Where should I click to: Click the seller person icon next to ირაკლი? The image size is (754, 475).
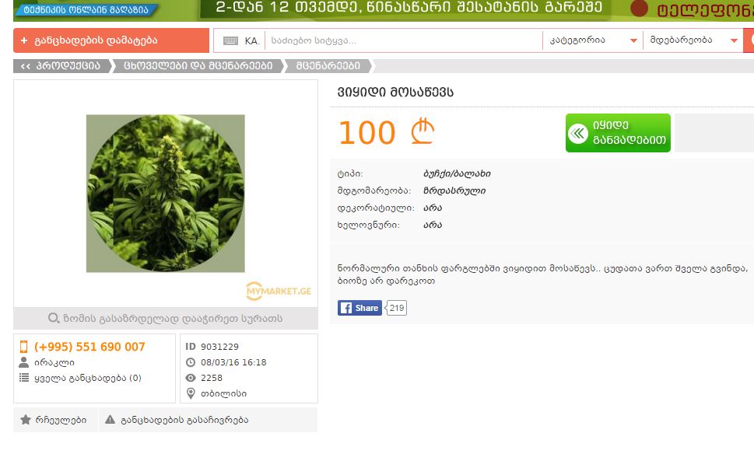pos(23,362)
